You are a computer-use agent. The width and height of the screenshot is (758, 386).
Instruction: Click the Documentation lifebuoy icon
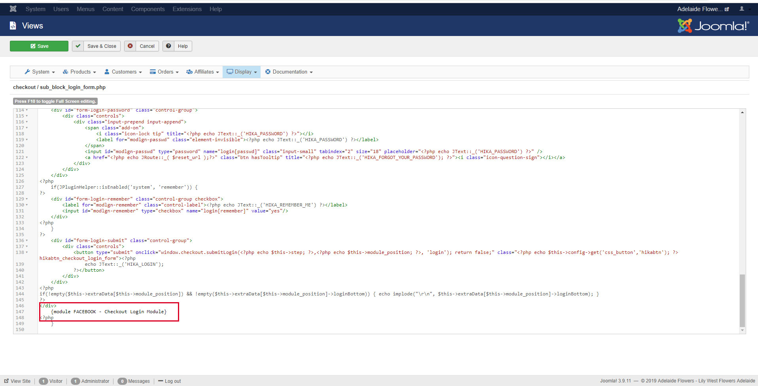(x=268, y=72)
